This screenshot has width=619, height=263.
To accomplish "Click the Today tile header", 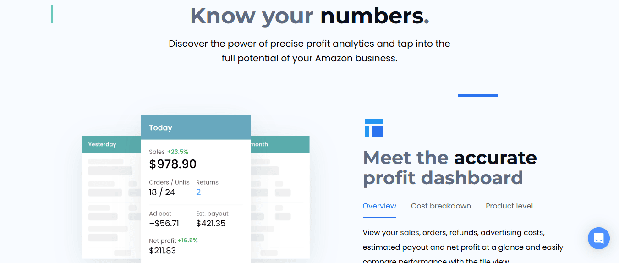I will tap(196, 127).
